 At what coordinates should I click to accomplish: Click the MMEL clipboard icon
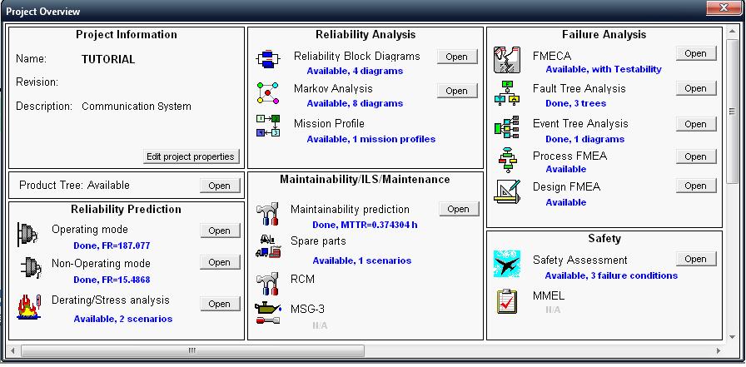(507, 301)
